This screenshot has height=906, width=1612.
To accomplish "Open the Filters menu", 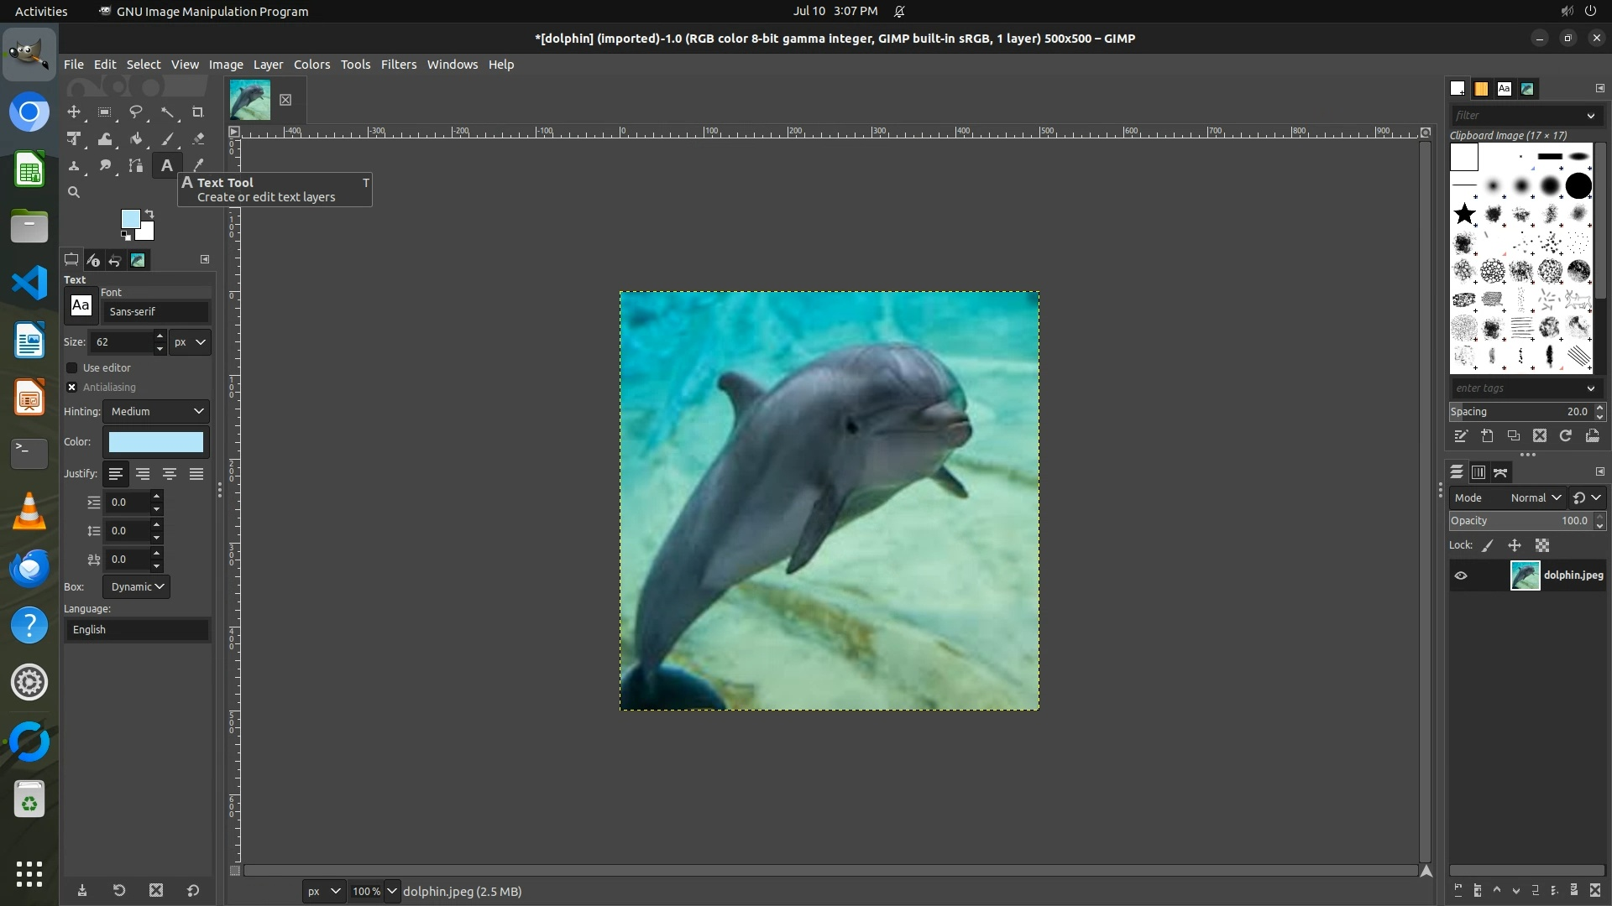I will (x=398, y=65).
